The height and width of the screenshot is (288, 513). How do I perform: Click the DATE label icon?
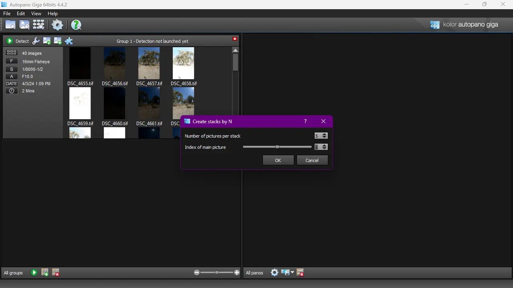click(x=12, y=84)
